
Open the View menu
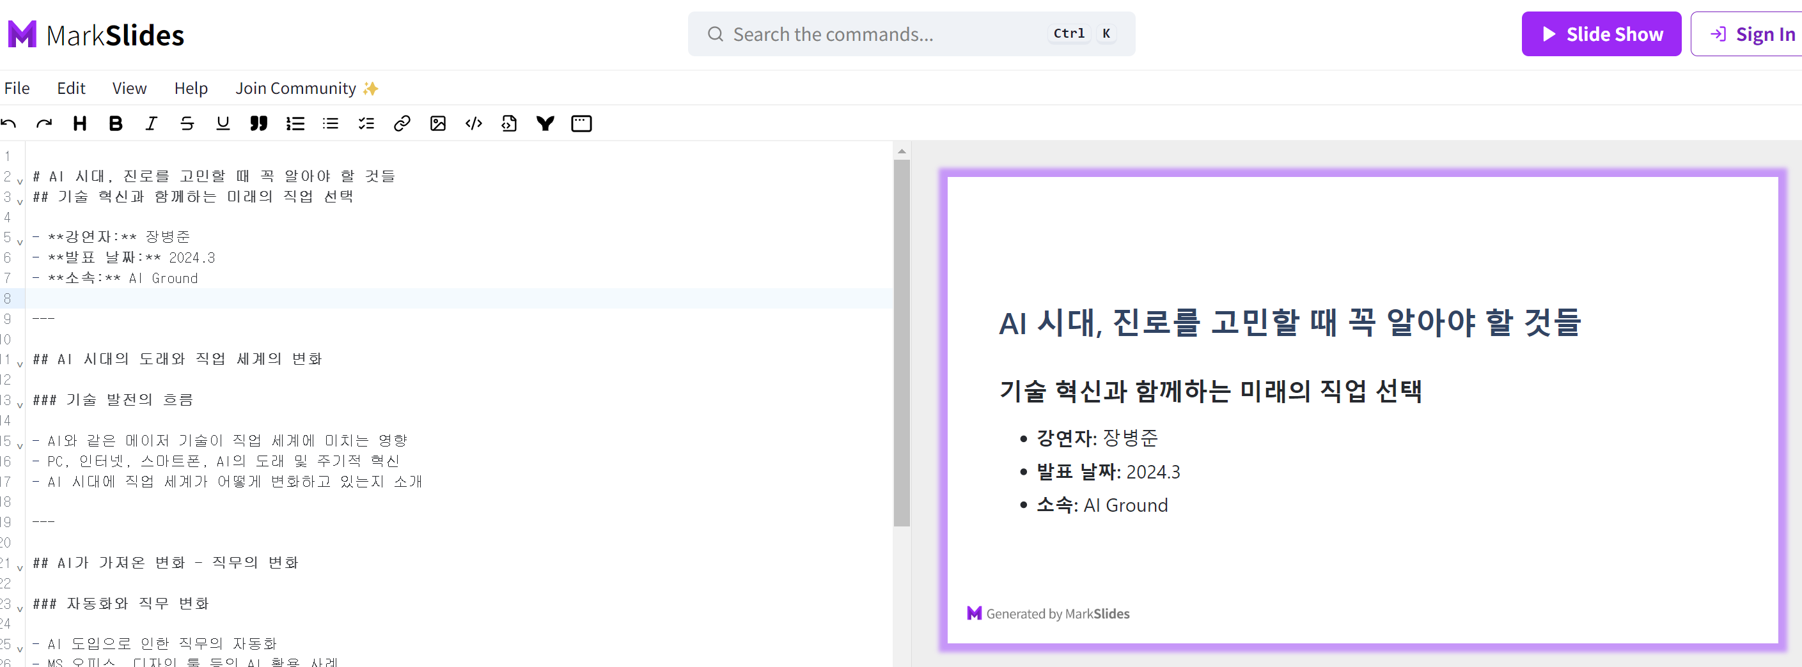pyautogui.click(x=129, y=88)
